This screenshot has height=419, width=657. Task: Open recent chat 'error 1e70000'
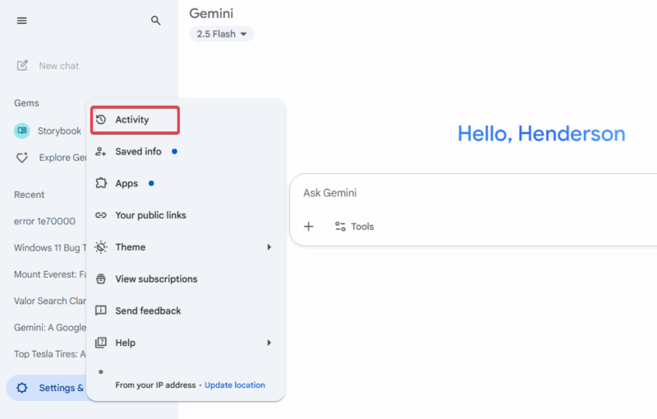pyautogui.click(x=44, y=221)
